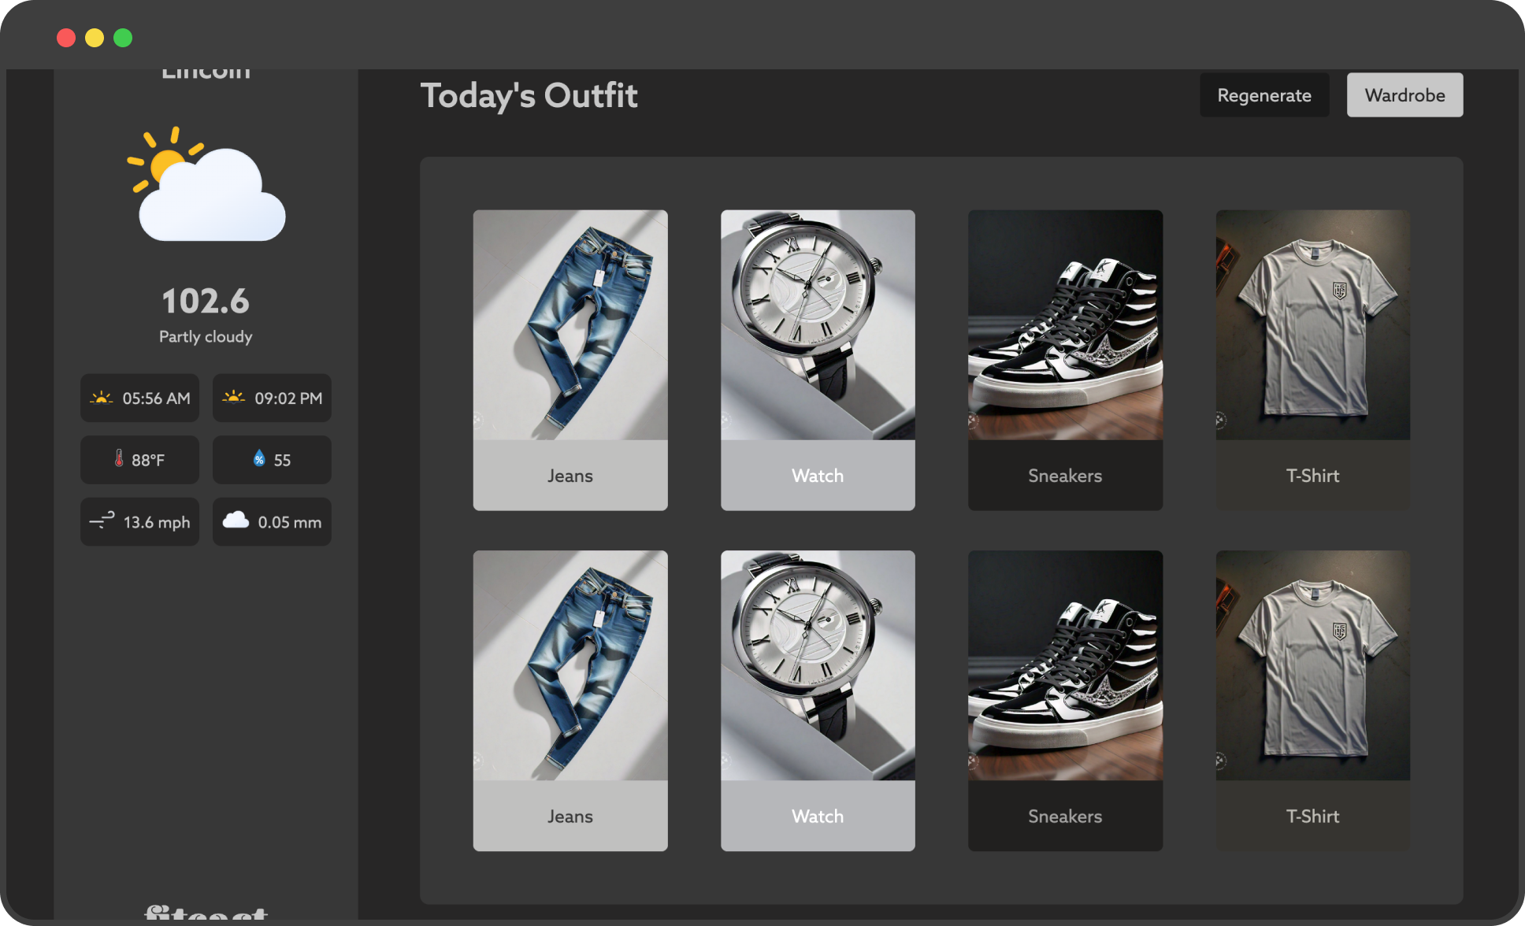Click the sunset icon beside 09:02 PM
The height and width of the screenshot is (926, 1525).
[x=234, y=398]
